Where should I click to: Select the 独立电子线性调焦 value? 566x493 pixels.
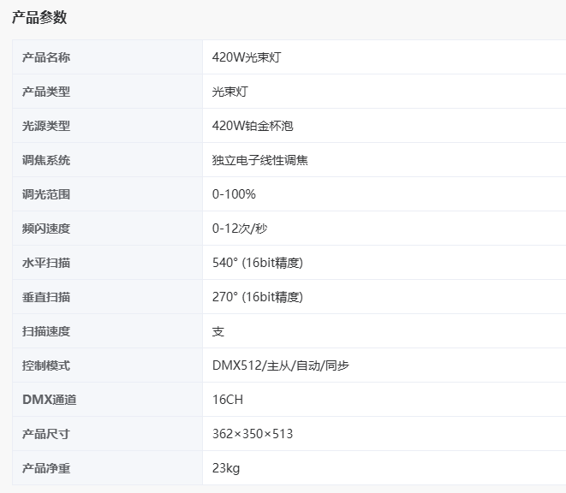(260, 160)
